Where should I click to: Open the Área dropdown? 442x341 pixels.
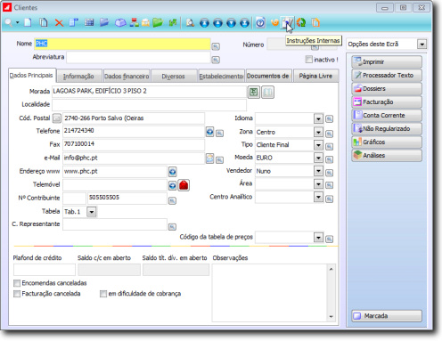[318, 184]
